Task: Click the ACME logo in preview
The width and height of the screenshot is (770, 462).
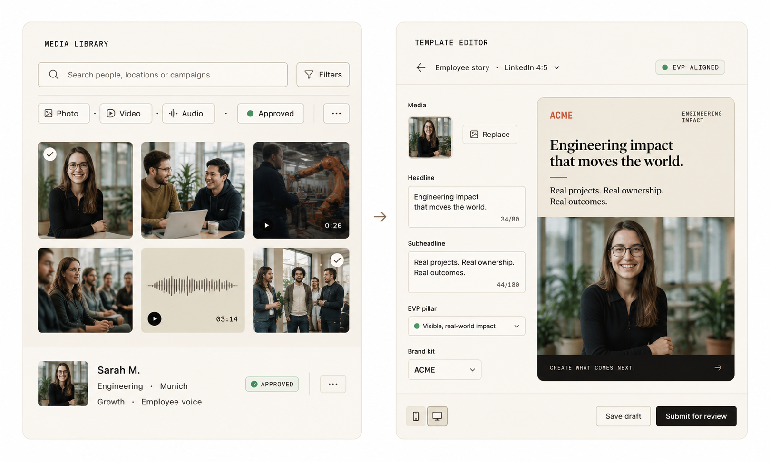Action: tap(561, 115)
